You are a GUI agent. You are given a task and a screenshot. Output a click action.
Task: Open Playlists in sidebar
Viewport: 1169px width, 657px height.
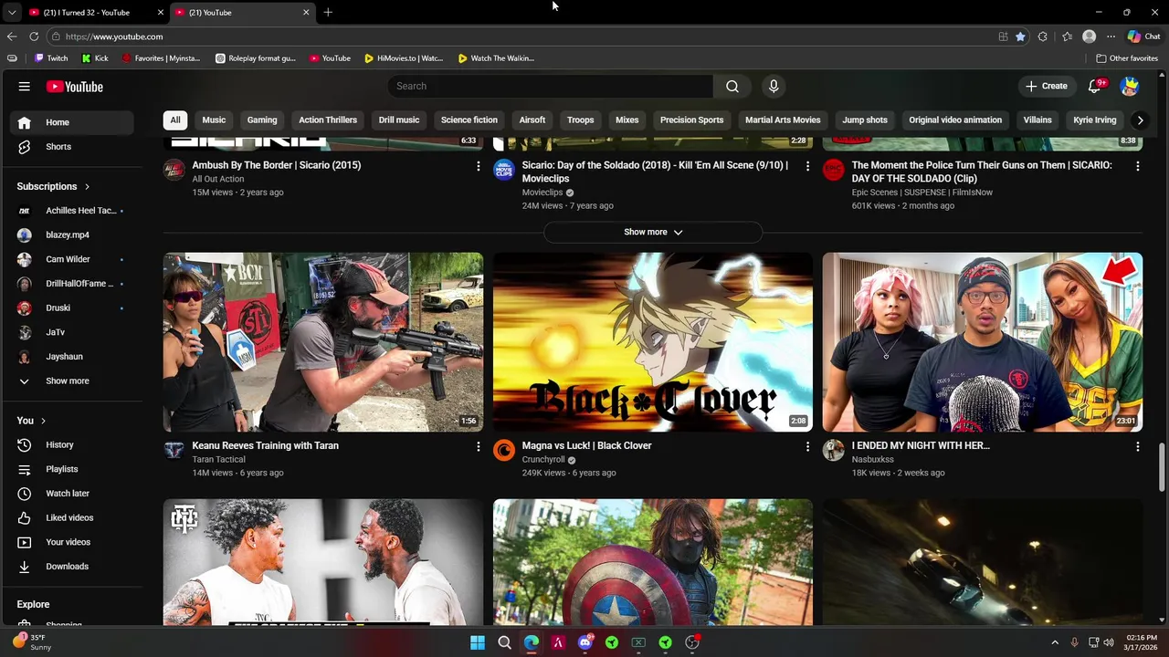point(73,469)
